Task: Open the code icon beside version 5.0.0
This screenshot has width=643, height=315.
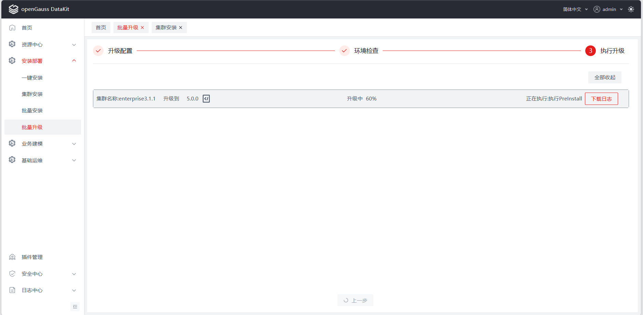Action: point(206,99)
